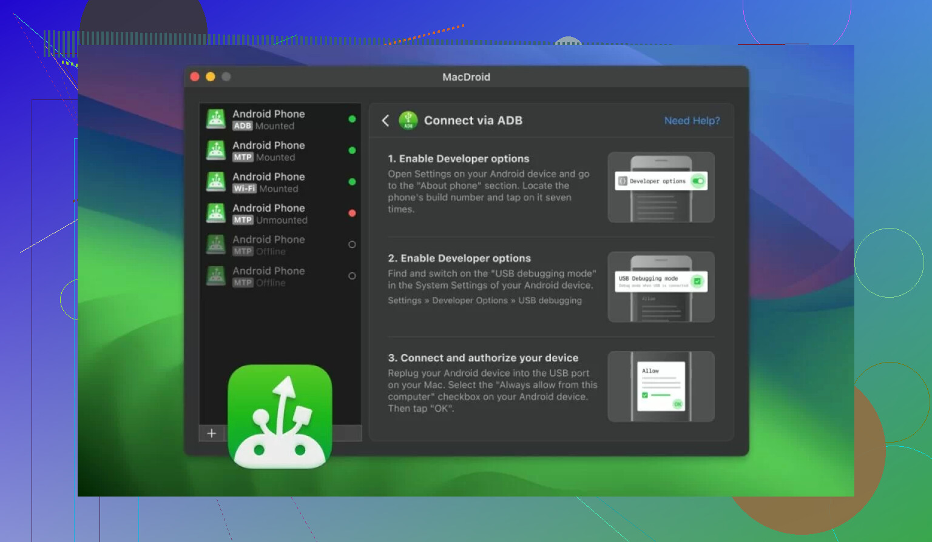Select the Android Phone Wi-Fi Mounted device
932x542 pixels.
point(280,182)
